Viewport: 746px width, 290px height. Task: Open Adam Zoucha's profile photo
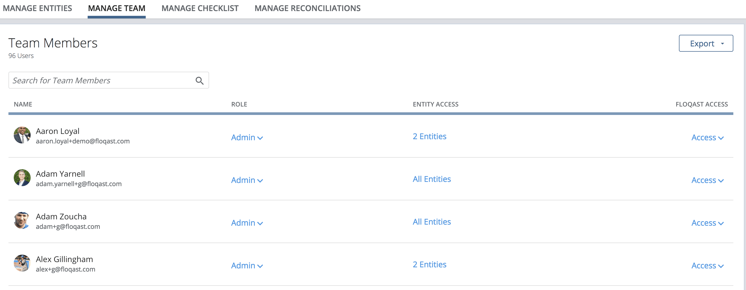22,221
